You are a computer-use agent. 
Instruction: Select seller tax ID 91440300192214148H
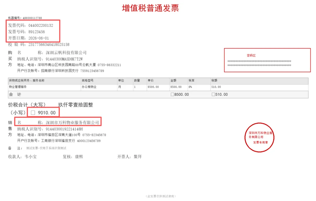tap(64, 129)
